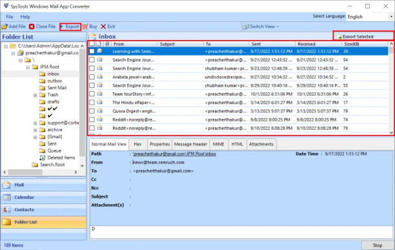The image size is (395, 250).
Task: Switch to the Hex tab
Action: pos(137,144)
